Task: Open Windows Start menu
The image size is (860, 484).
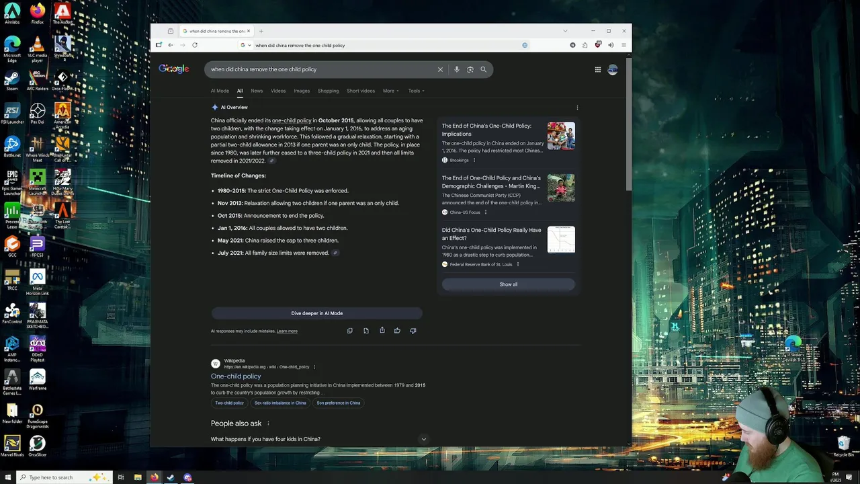Action: (7, 477)
